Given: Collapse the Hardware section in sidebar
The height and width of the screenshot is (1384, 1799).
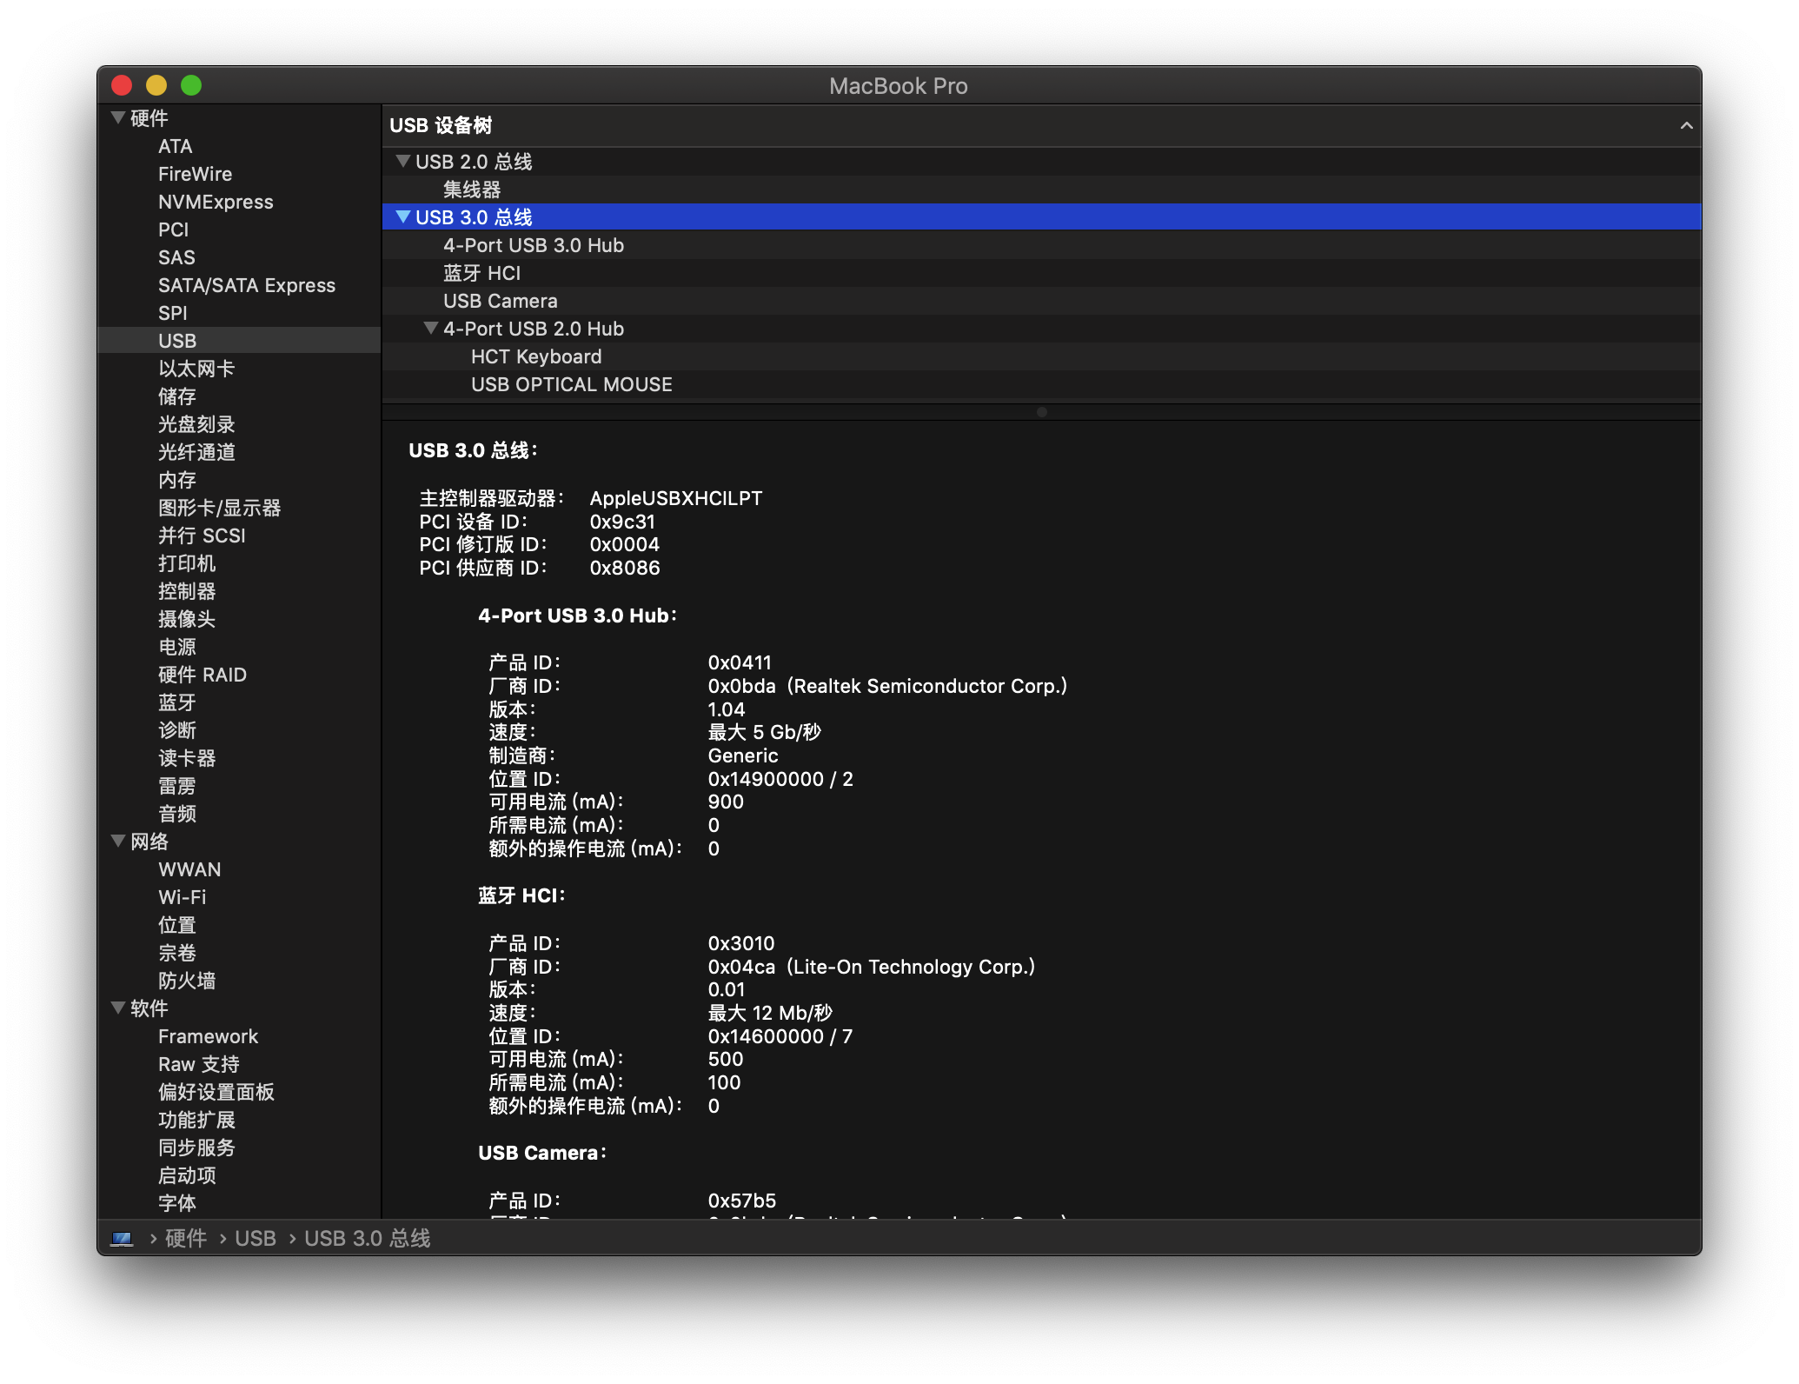Looking at the screenshot, I should click(x=118, y=117).
